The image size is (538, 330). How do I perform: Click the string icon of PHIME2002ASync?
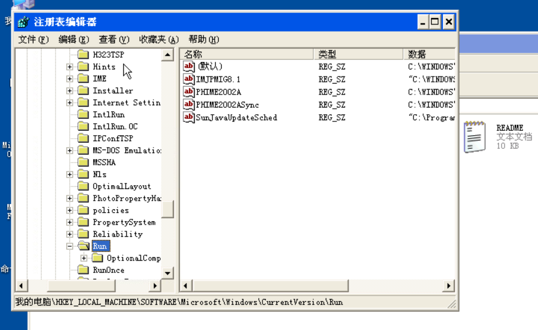189,105
